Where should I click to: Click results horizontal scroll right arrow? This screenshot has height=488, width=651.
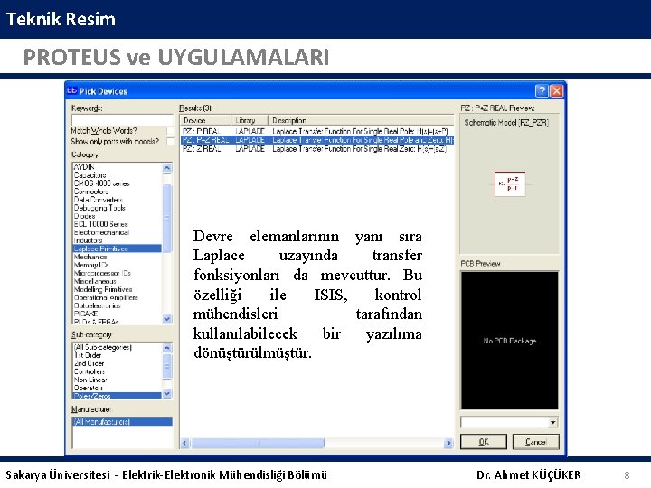tap(448, 443)
